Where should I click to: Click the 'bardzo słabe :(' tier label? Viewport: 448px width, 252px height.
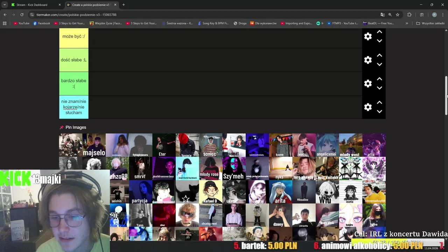[x=74, y=83]
